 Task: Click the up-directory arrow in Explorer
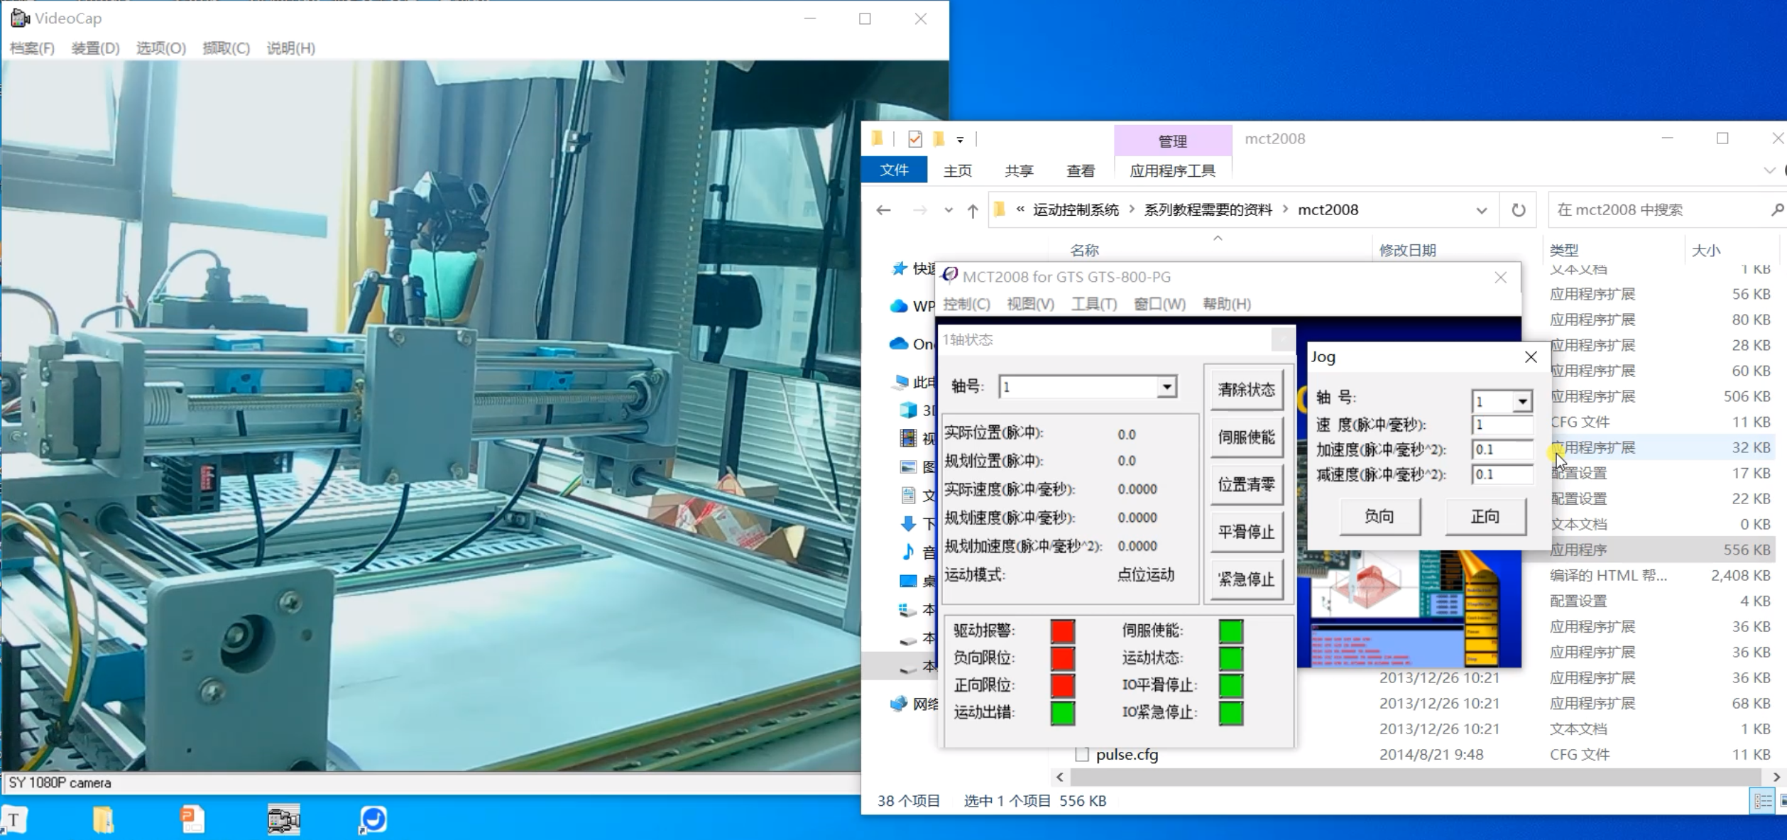point(972,210)
